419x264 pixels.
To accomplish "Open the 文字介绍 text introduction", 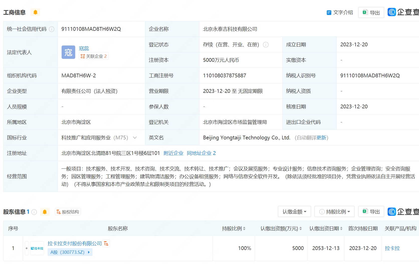I will coord(340,13).
